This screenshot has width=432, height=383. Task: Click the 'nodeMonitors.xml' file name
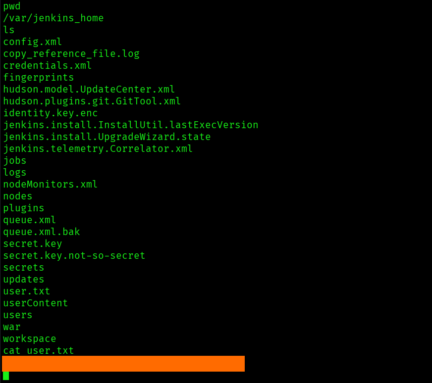tap(51, 185)
